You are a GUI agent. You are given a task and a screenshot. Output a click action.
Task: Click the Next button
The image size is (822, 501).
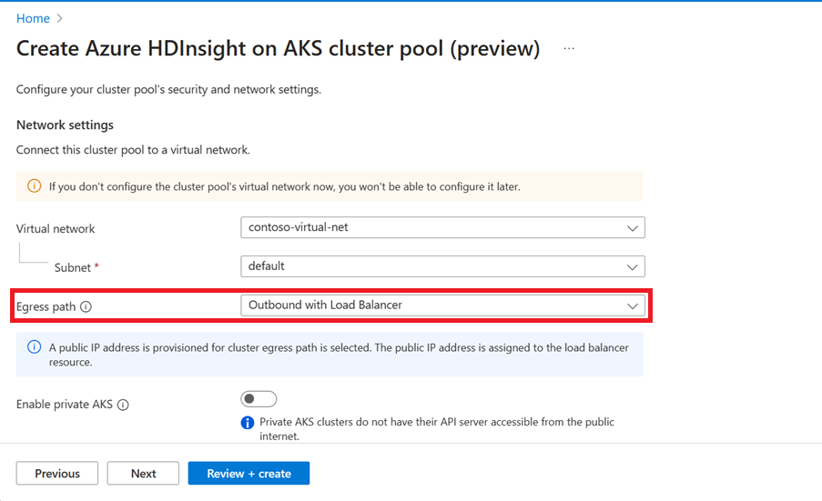click(x=143, y=474)
